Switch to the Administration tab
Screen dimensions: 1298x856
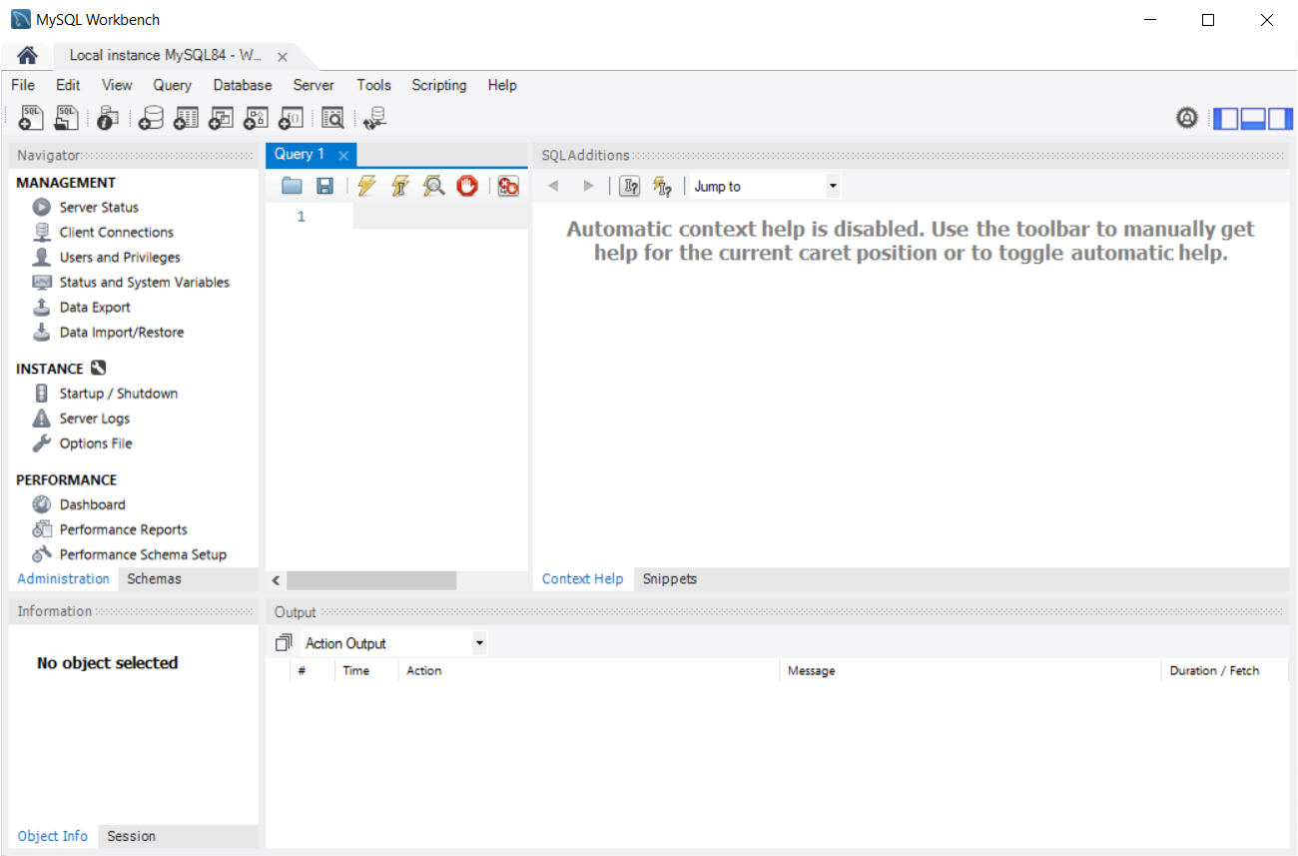[64, 578]
